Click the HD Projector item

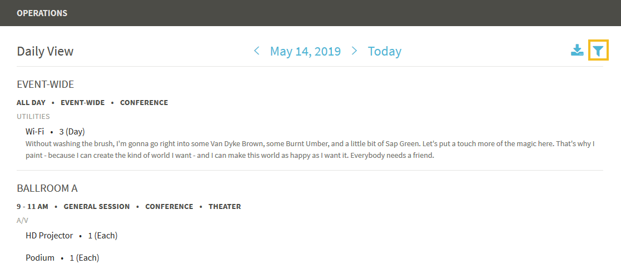(x=49, y=236)
